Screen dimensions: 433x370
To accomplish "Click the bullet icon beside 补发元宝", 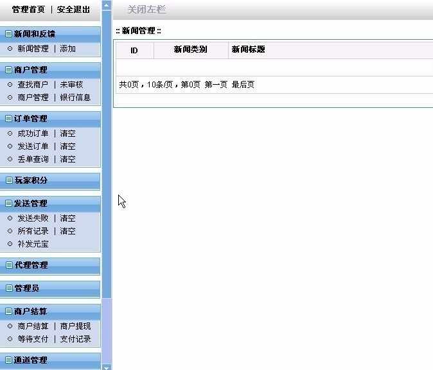I will coord(10,244).
